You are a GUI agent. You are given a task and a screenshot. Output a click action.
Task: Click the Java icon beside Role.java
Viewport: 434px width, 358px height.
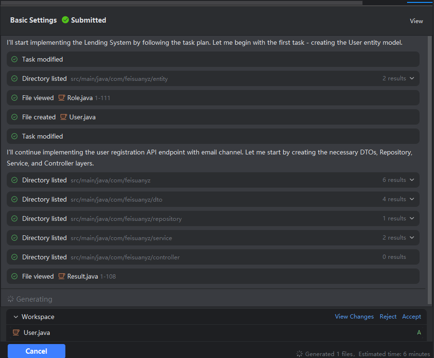62,98
